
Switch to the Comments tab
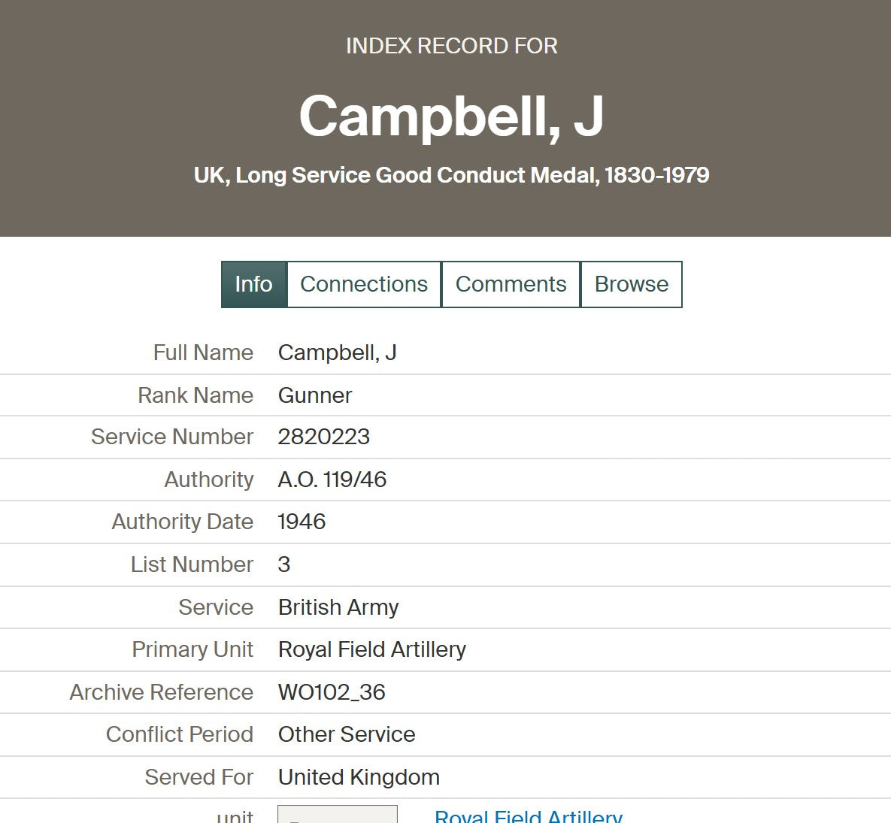click(x=511, y=284)
